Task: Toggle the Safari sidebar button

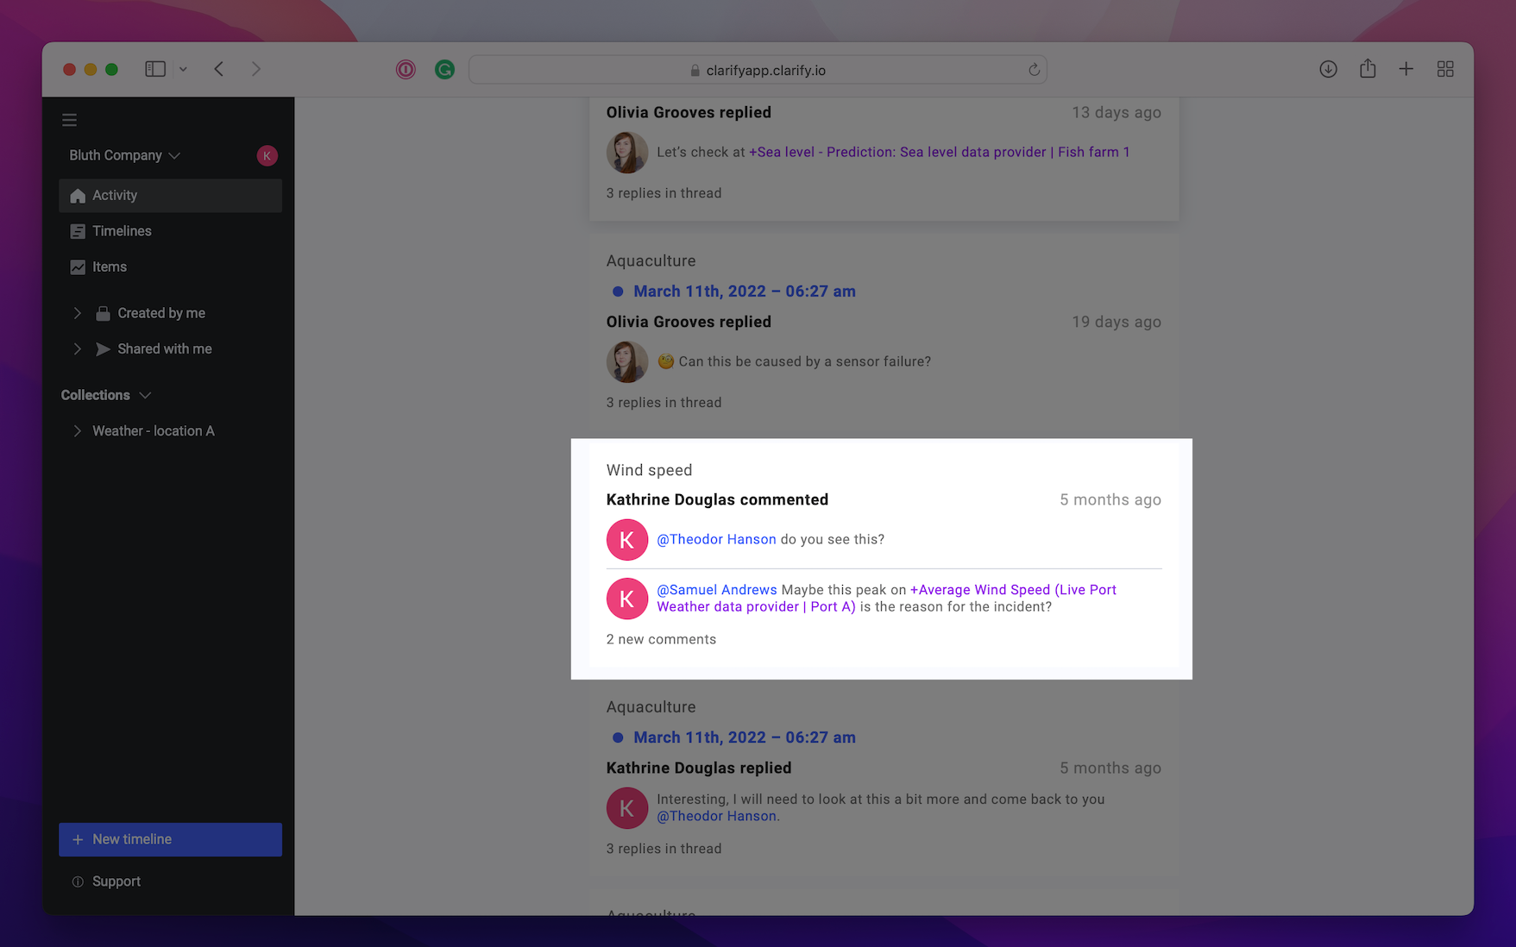Action: pos(155,69)
